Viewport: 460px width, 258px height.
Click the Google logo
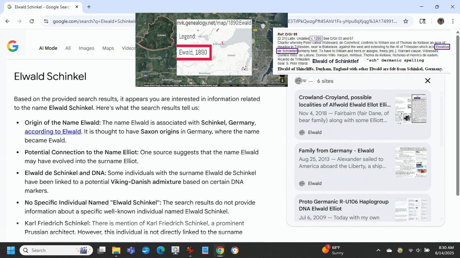coord(13,46)
